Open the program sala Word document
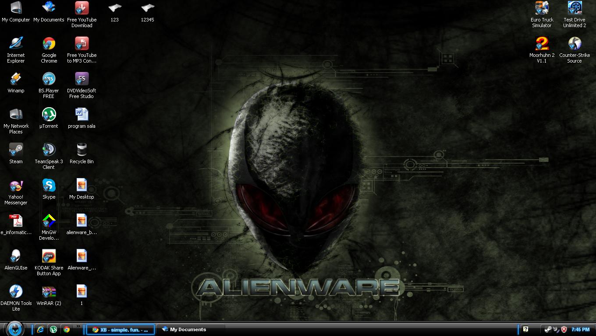 pos(82,118)
